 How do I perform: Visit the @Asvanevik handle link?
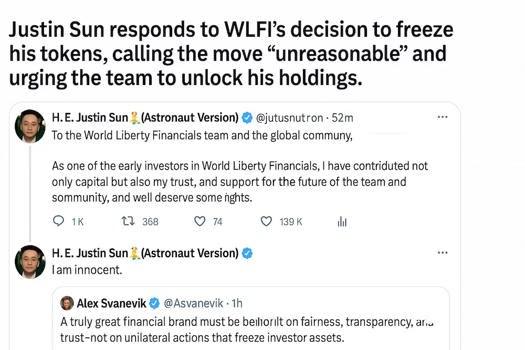point(193,303)
